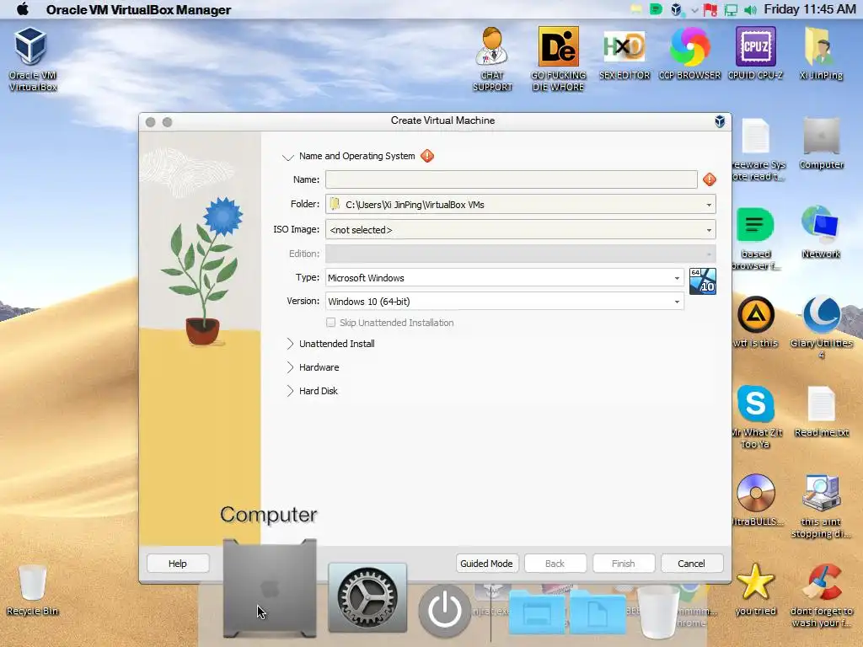Open the CCleaner 'dont forget to wash' icon
The height and width of the screenshot is (647, 863).
coord(821,596)
